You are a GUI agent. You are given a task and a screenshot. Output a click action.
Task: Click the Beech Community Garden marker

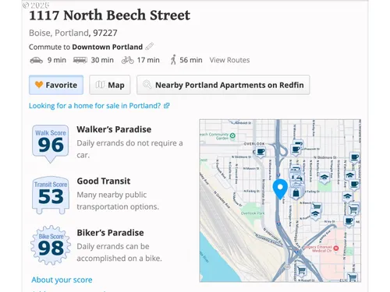coord(232,135)
